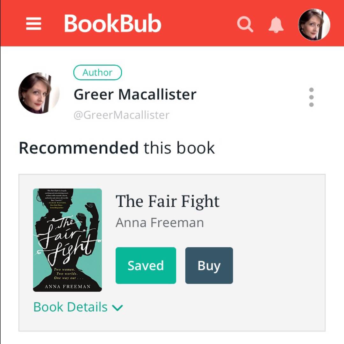
Task: Buy The Fair Fight
Action: (x=209, y=265)
